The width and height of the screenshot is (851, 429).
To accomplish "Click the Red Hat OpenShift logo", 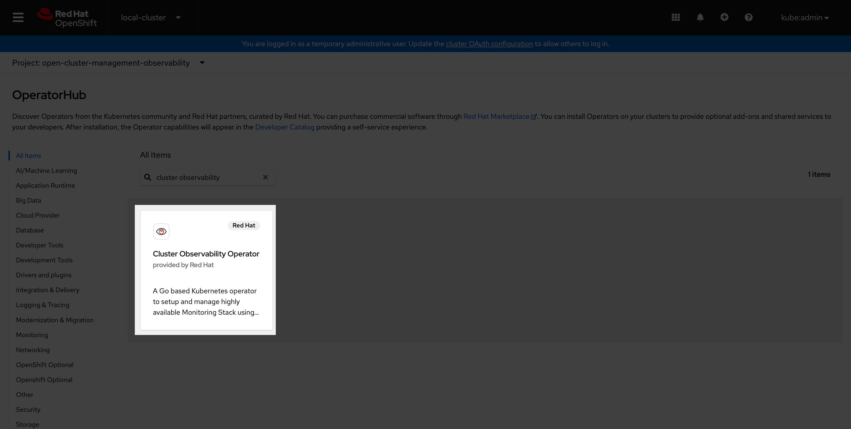I will pos(67,17).
